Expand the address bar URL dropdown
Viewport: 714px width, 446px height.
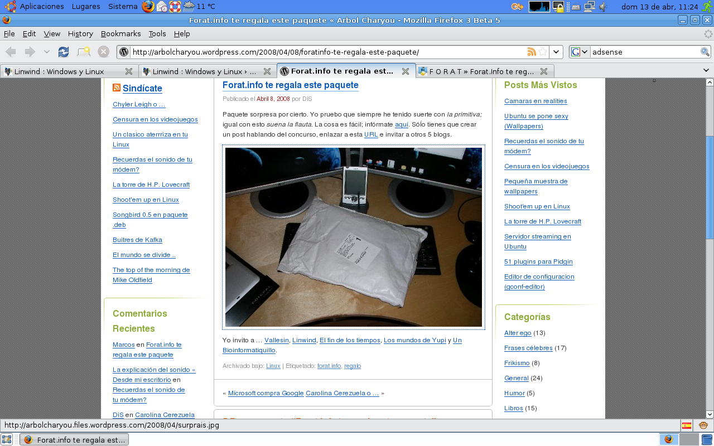tap(556, 52)
